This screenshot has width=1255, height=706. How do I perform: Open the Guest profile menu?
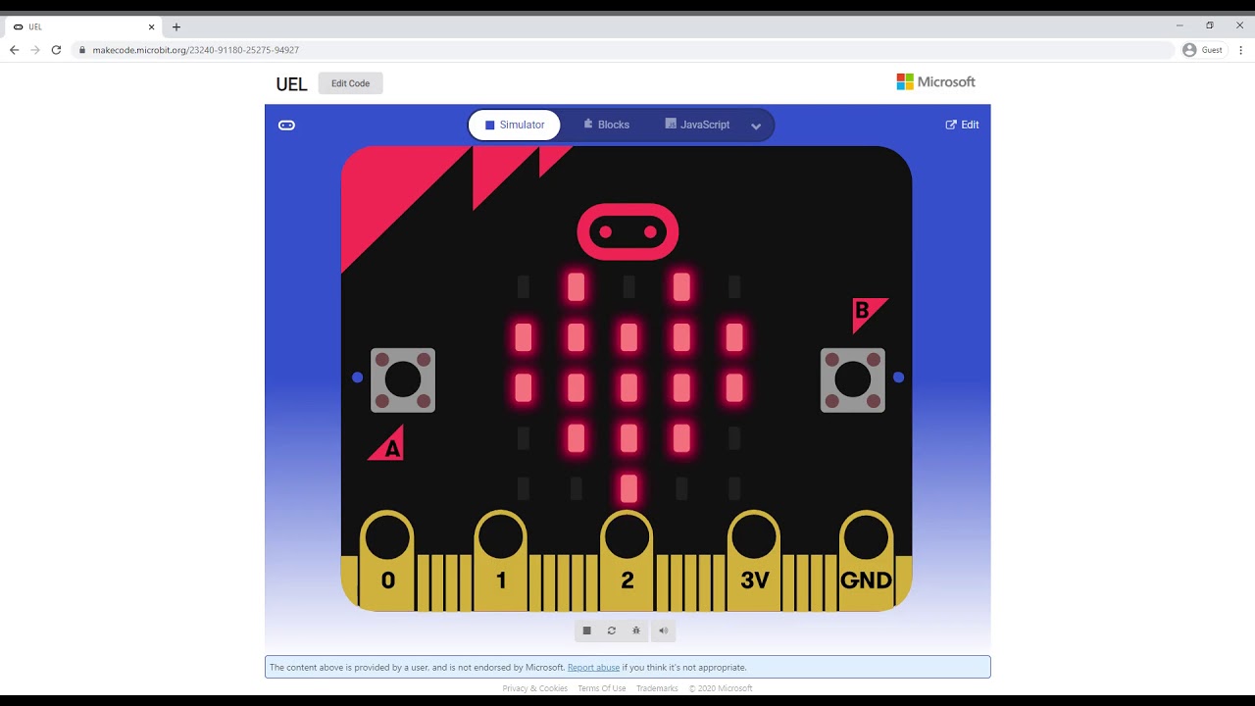tap(1203, 50)
